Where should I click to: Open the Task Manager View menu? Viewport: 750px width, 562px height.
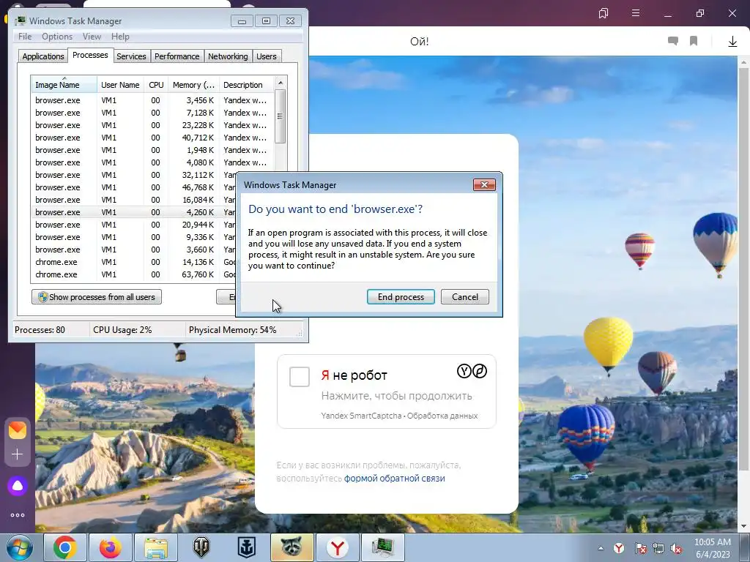tap(92, 37)
